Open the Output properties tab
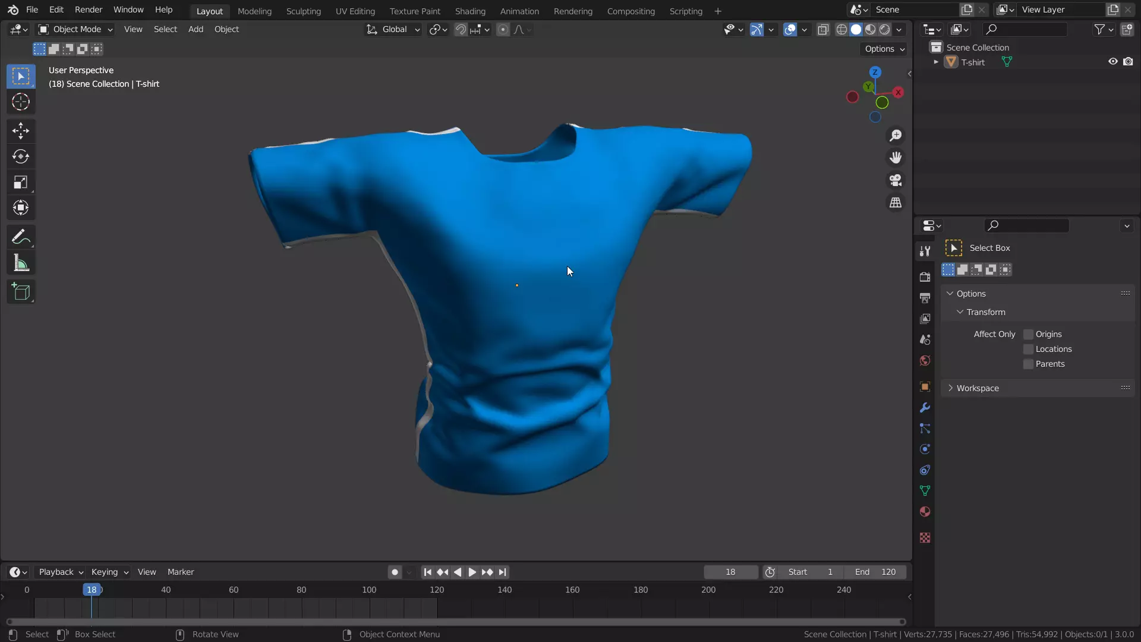The height and width of the screenshot is (642, 1141). coord(925,298)
